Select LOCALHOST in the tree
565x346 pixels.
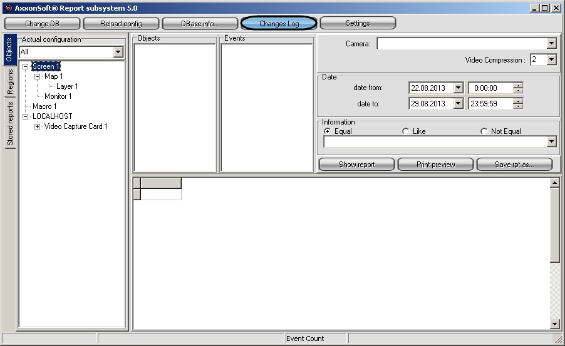tap(52, 116)
